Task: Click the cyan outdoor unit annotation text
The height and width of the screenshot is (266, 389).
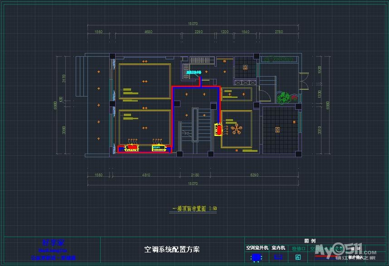Action: [194, 72]
